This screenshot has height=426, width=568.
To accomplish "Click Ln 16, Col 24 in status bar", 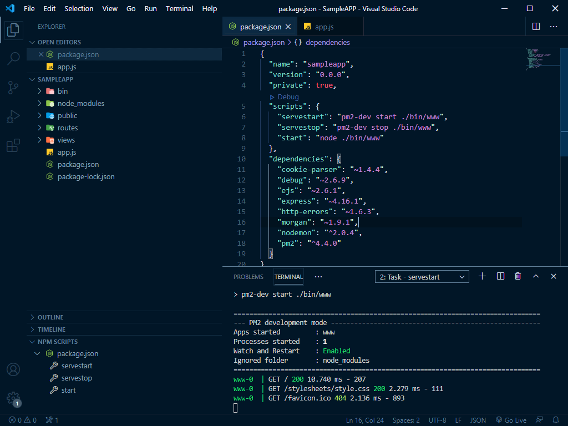I will [365, 420].
